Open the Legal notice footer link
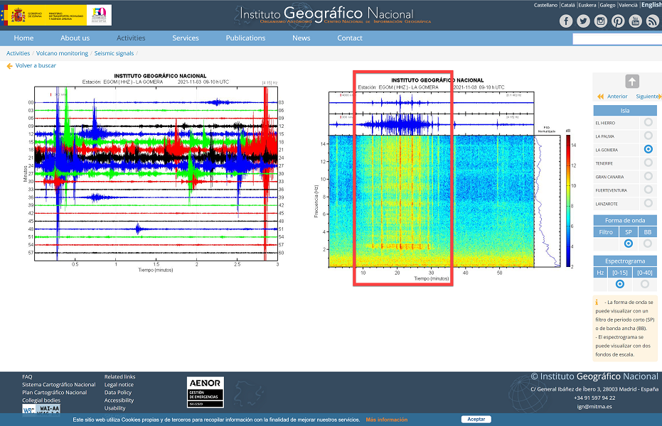 pos(119,385)
